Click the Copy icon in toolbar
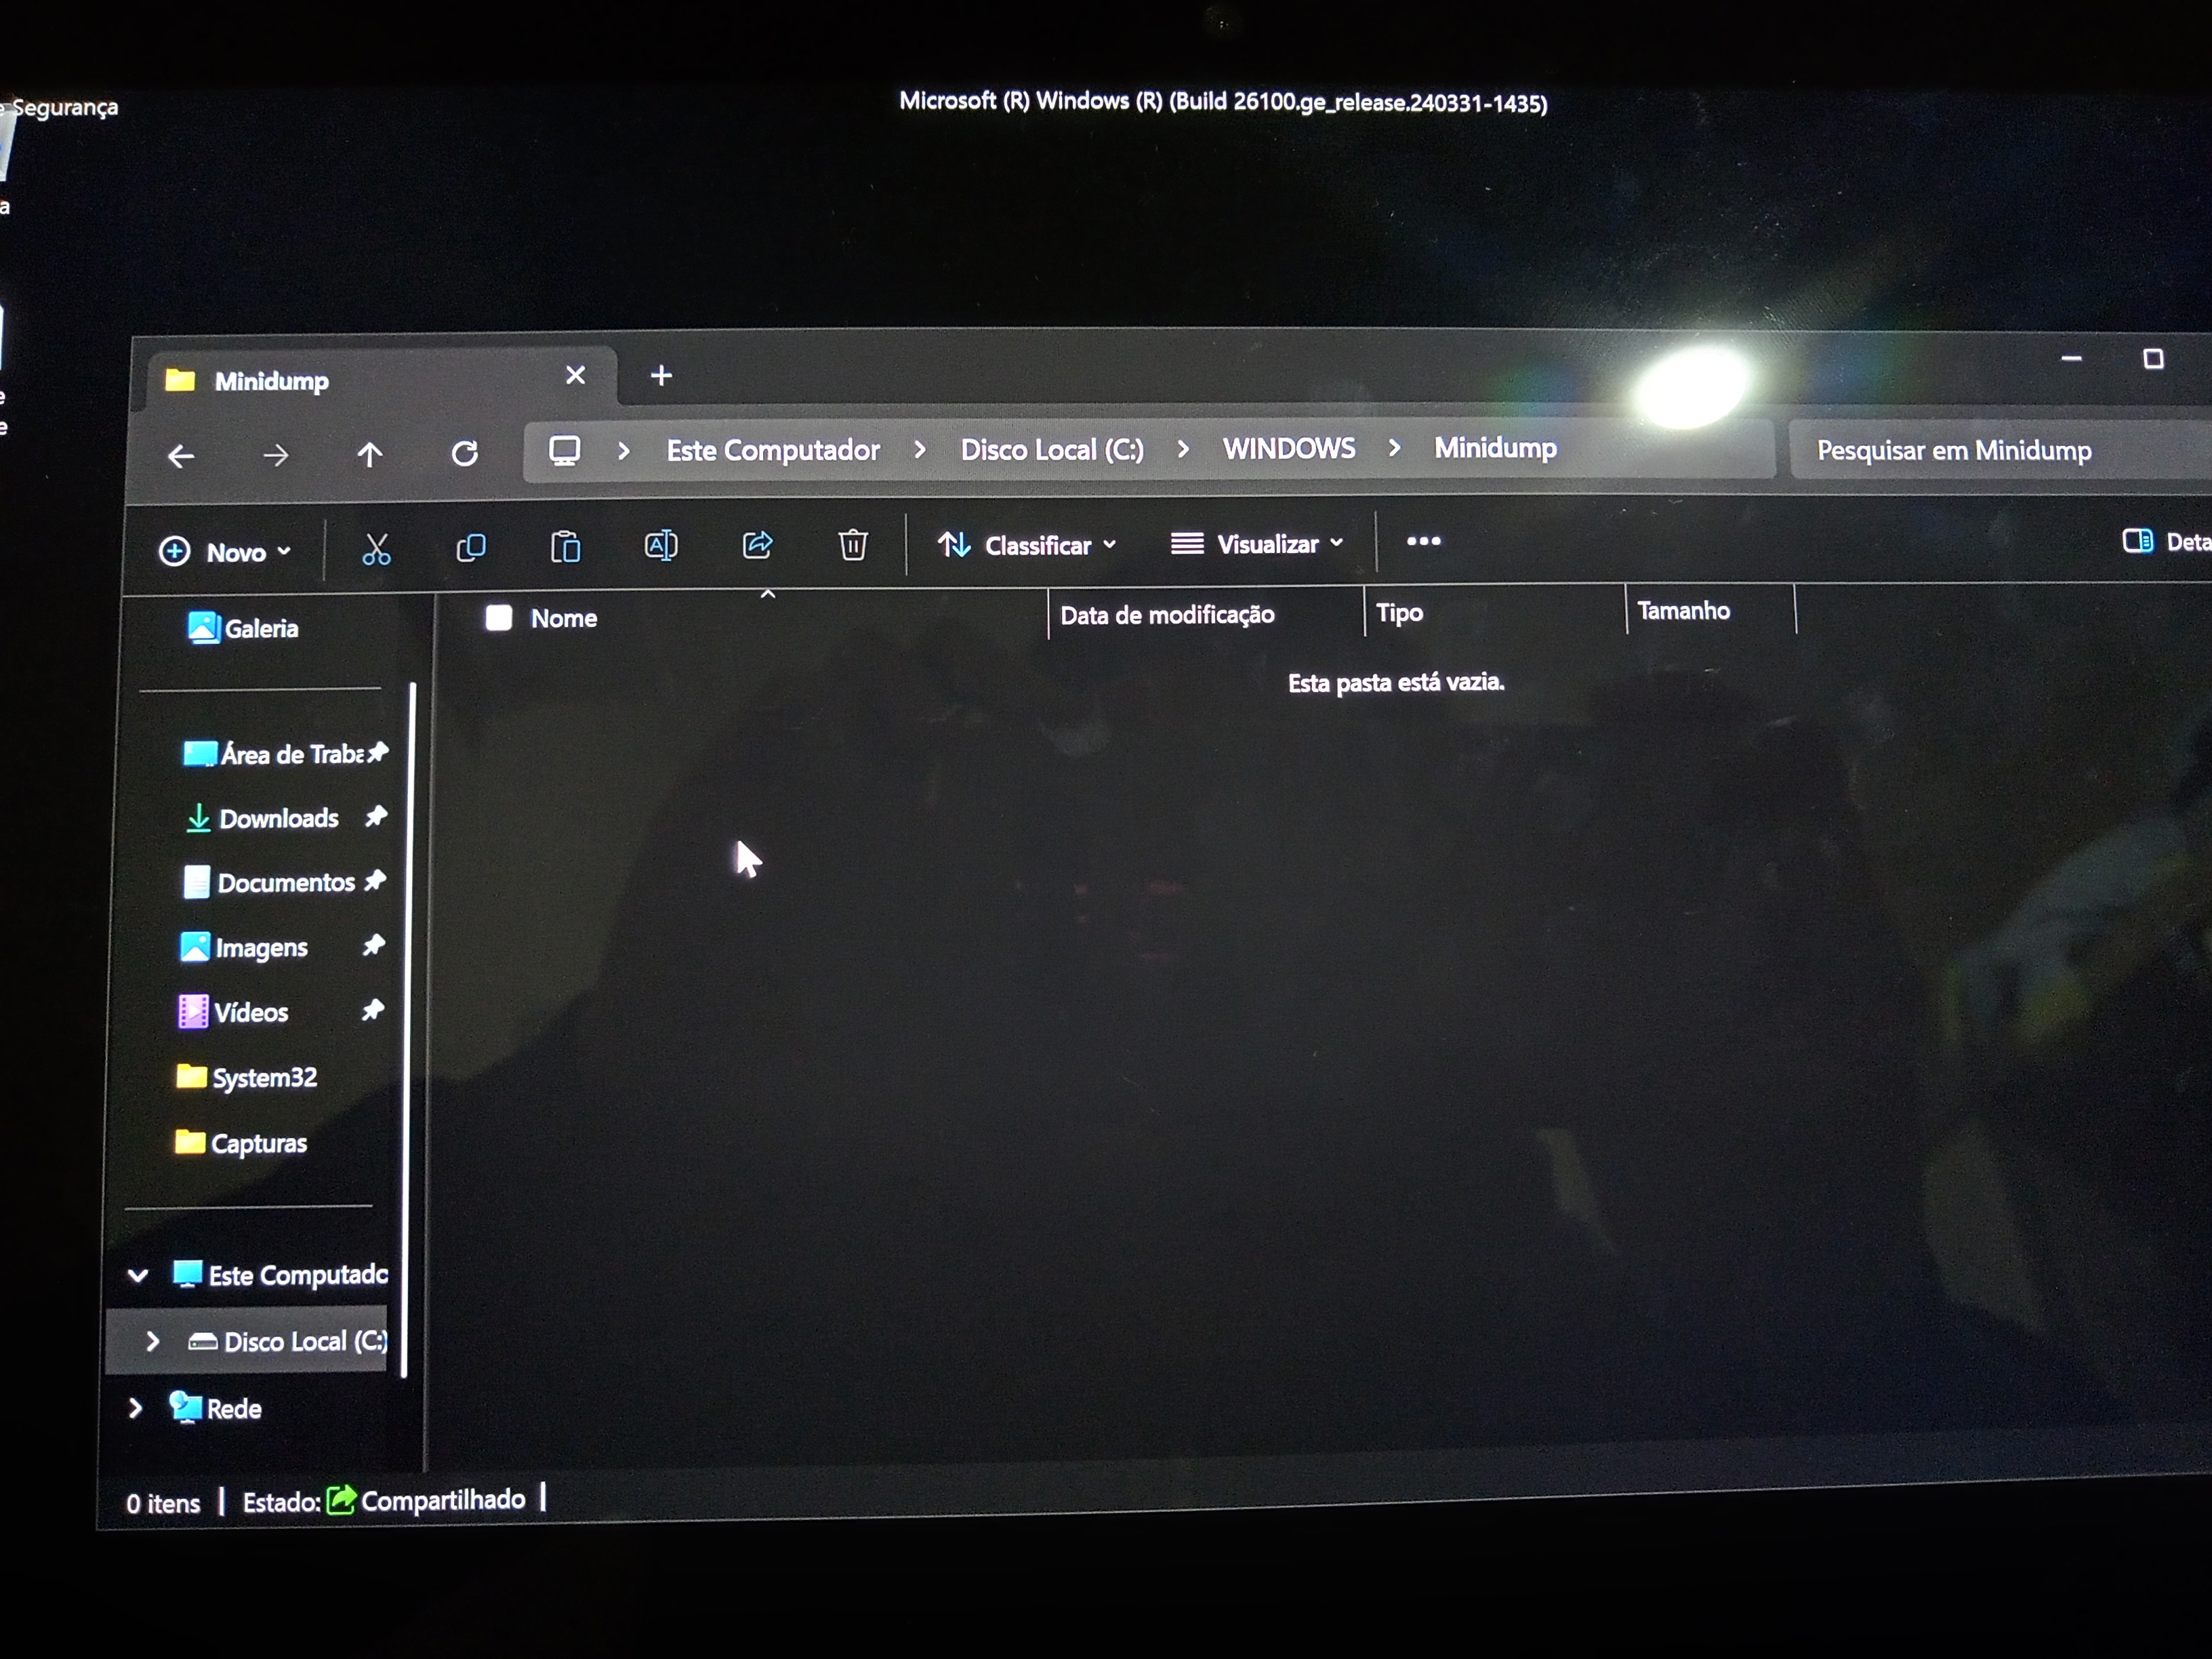 click(x=471, y=547)
